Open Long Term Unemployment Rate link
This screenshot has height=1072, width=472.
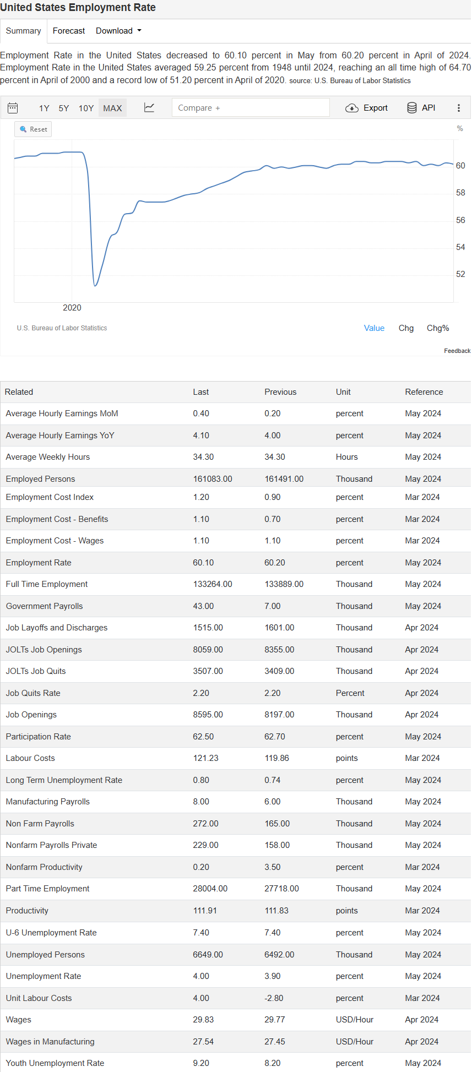[x=64, y=780]
